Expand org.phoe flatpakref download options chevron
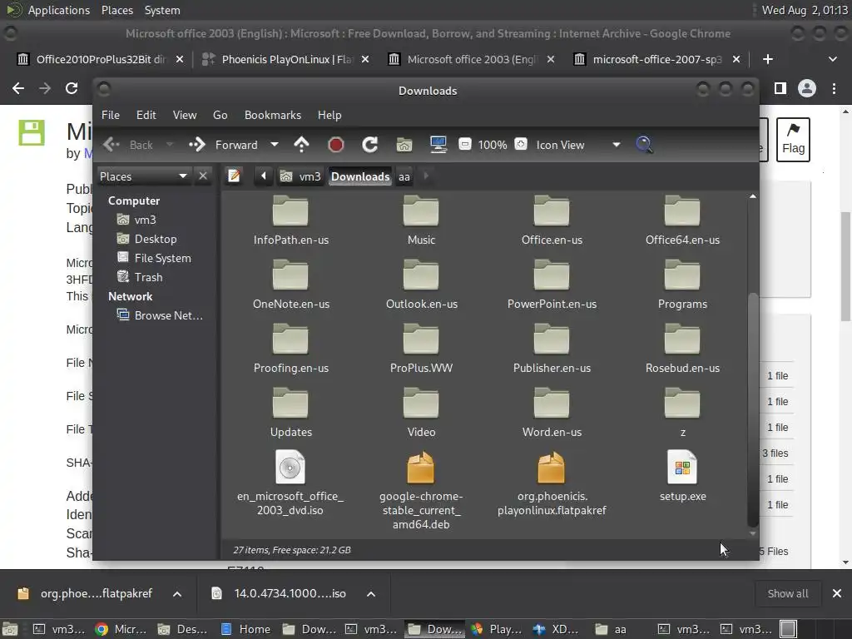The height and width of the screenshot is (639, 852). tap(177, 594)
